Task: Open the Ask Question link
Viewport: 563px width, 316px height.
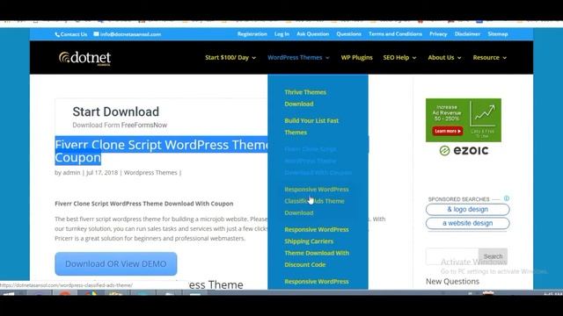Action: [x=313, y=34]
